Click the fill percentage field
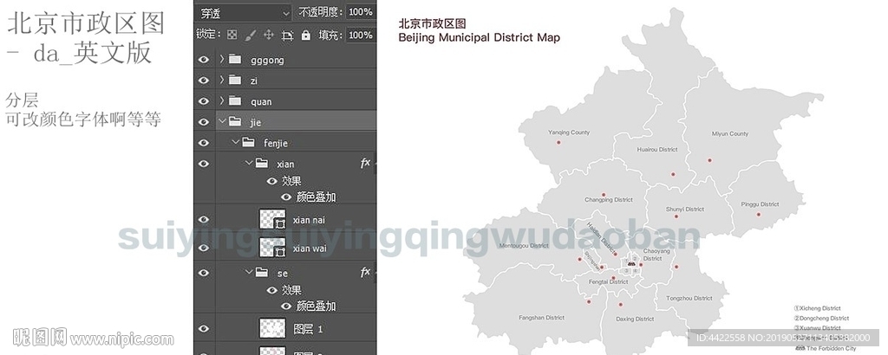The height and width of the screenshot is (355, 888). 359,35
